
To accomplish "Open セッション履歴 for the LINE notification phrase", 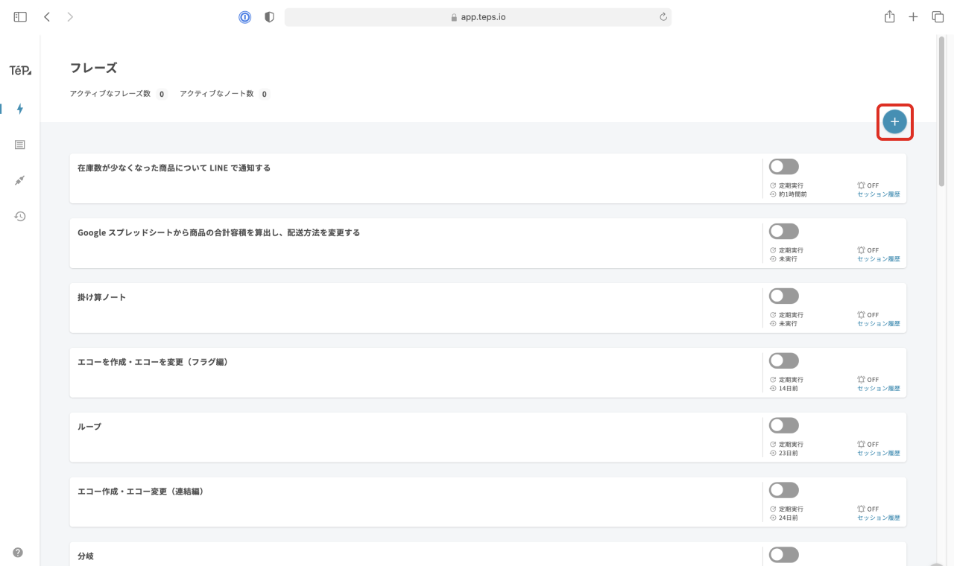I will [x=878, y=194].
